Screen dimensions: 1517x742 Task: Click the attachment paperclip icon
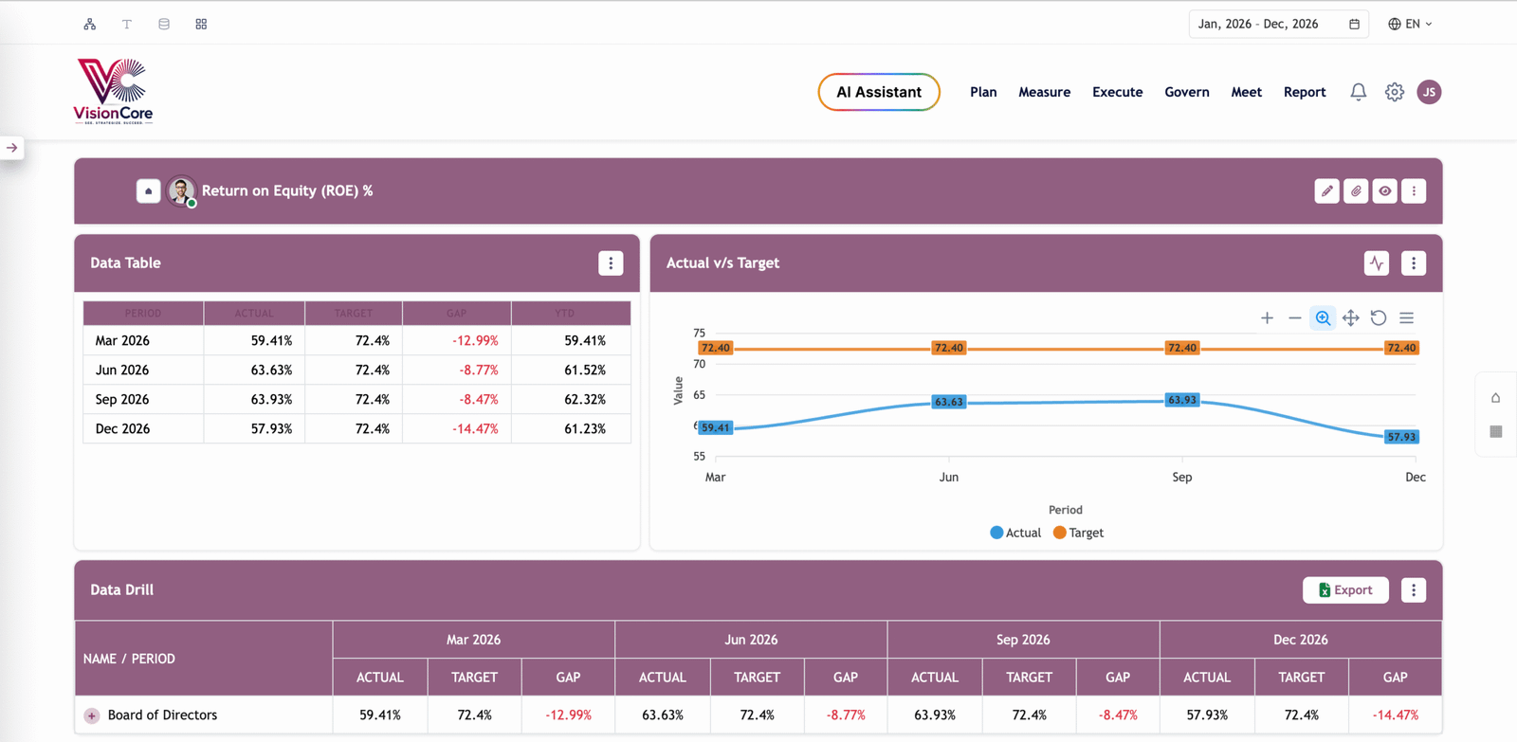point(1356,191)
